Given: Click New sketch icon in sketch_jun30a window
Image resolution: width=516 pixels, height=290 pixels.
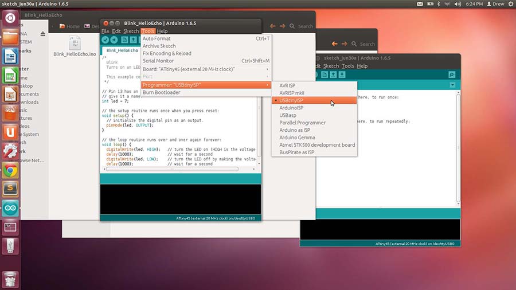Looking at the screenshot, I should (325, 75).
